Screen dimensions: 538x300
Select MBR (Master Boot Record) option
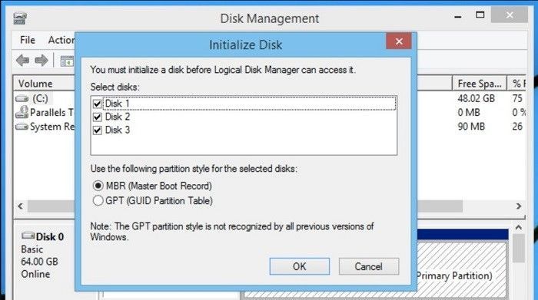pyautogui.click(x=98, y=186)
